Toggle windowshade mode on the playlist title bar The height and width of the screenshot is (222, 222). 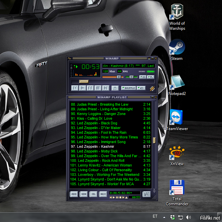click(x=152, y=97)
